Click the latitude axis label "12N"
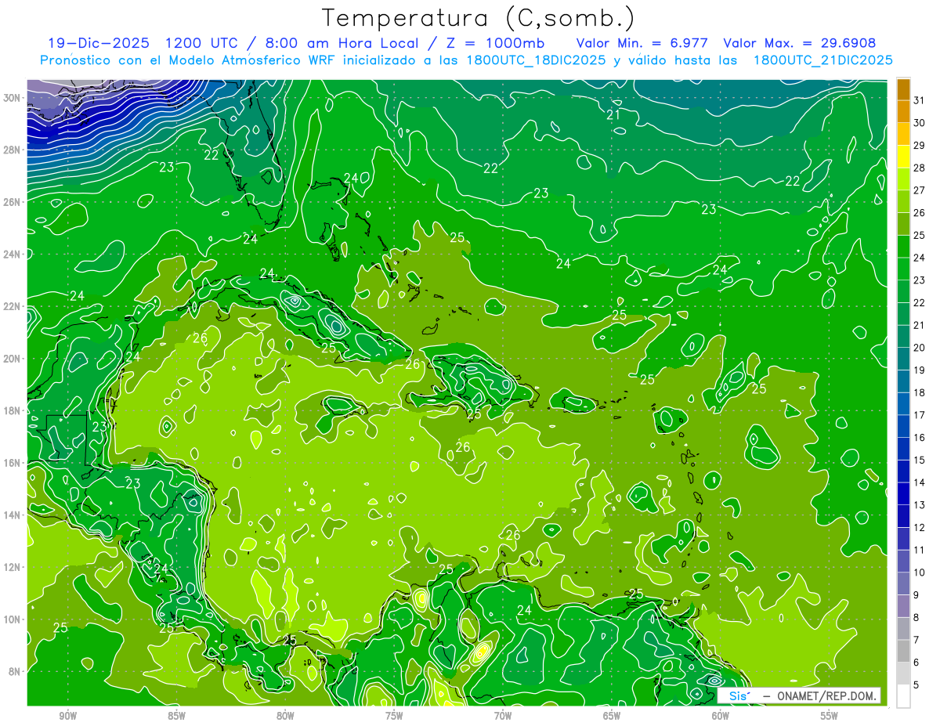Screen dimensions: 940x726 pyautogui.click(x=13, y=567)
